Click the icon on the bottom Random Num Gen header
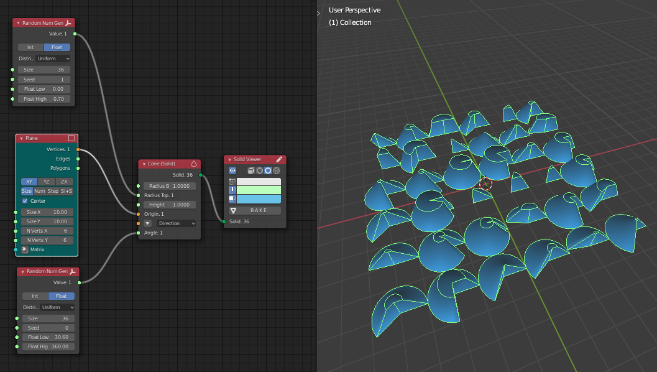 pyautogui.click(x=73, y=272)
